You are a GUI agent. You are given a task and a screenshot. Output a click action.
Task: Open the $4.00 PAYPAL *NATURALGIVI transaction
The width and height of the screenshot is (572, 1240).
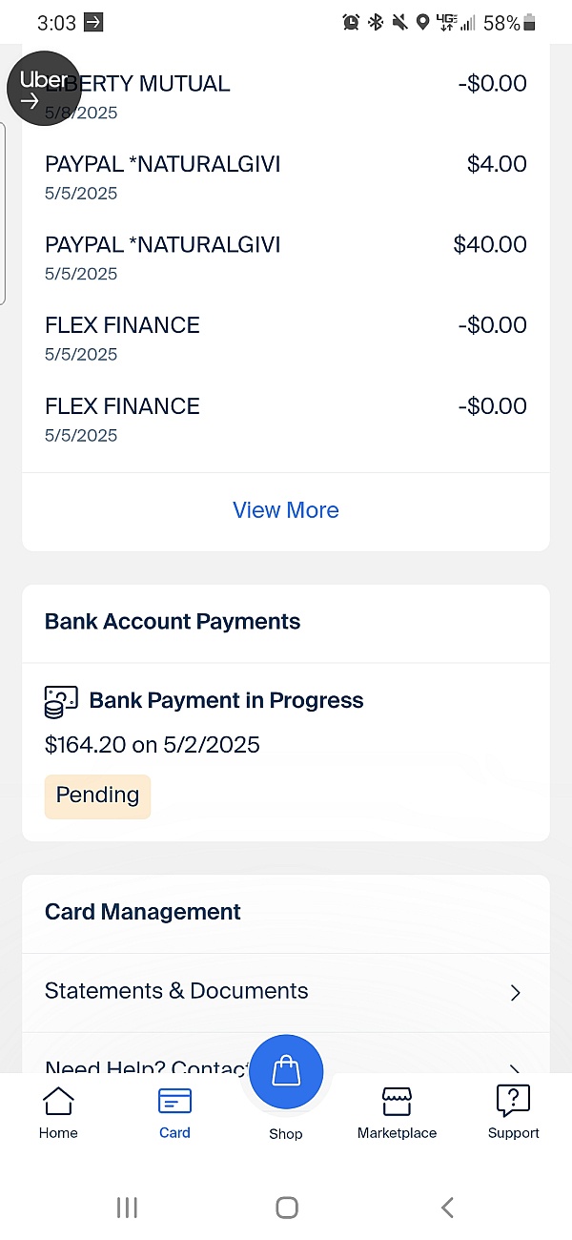click(x=286, y=177)
